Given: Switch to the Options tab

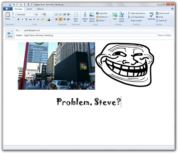Looking at the screenshot, I should (40, 9).
